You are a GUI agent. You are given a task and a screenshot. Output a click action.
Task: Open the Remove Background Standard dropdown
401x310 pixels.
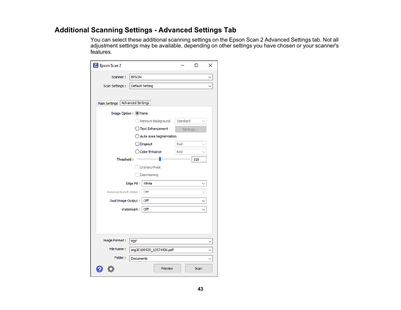pos(190,121)
